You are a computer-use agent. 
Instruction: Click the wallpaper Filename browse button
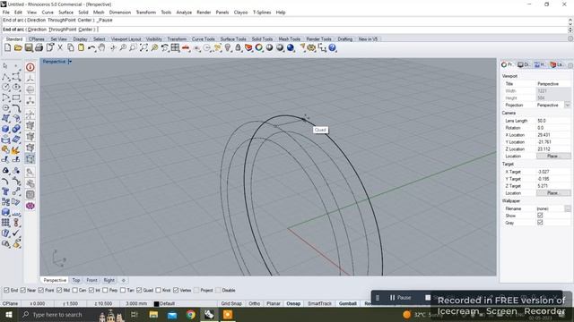[568, 208]
